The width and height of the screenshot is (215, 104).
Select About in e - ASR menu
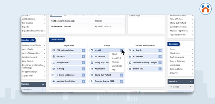114,54
